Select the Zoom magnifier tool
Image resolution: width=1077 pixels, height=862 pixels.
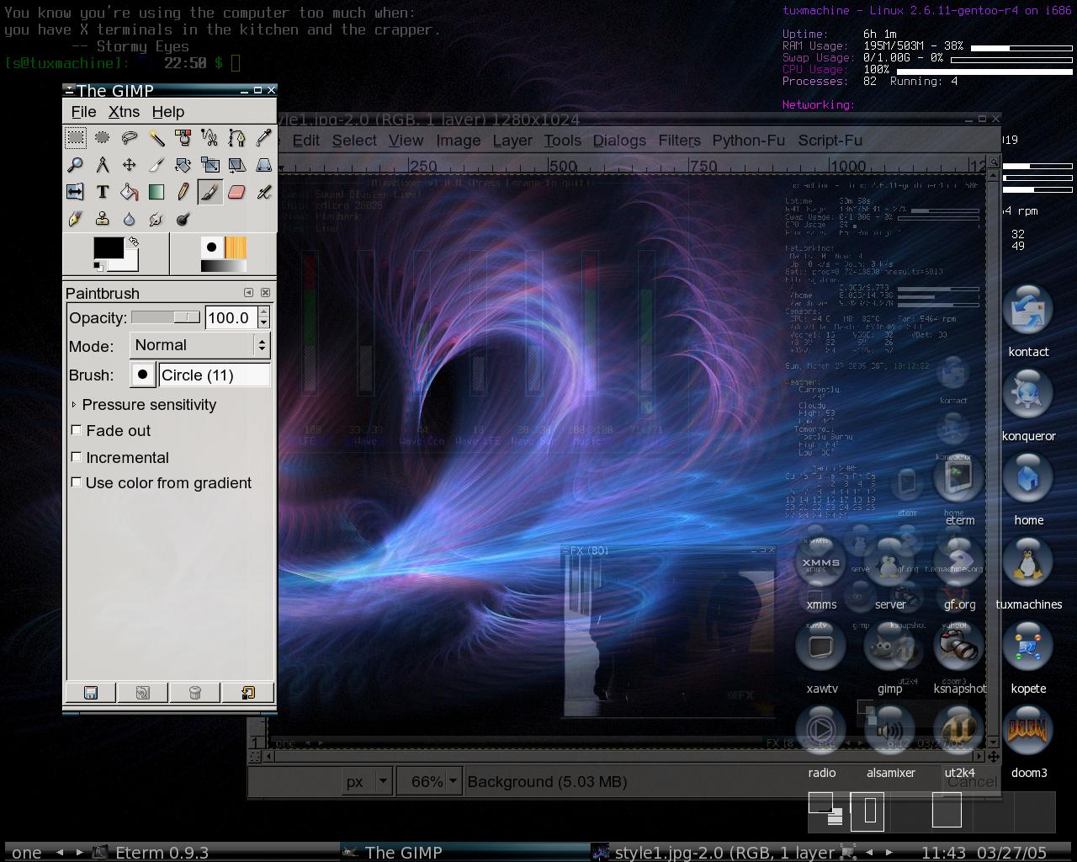click(76, 165)
